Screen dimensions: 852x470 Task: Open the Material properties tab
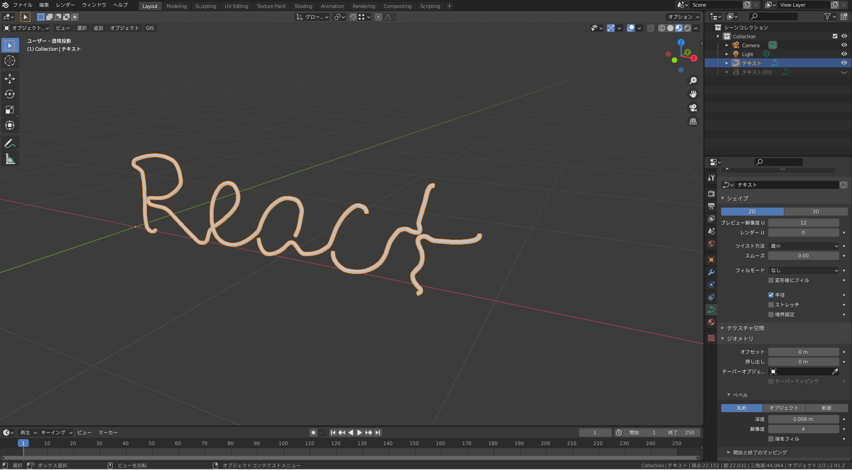pyautogui.click(x=711, y=322)
